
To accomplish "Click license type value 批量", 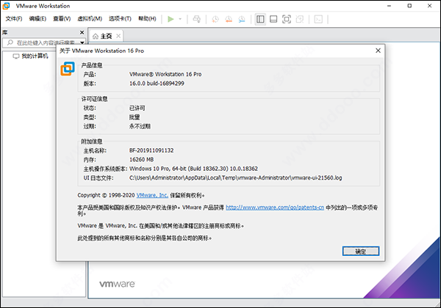I will pos(135,117).
